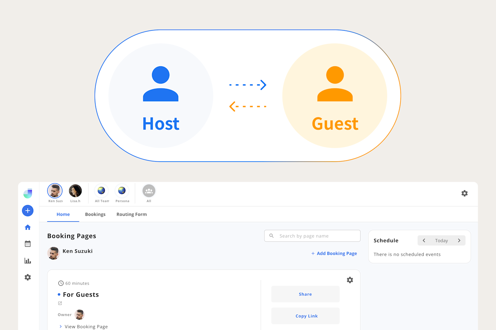Click the search magnifier icon
Image resolution: width=496 pixels, height=330 pixels.
tap(272, 236)
